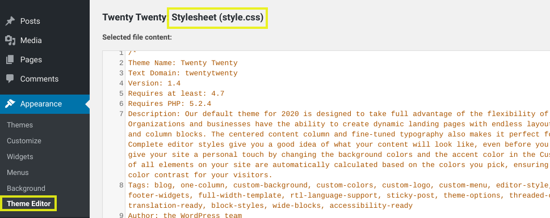Go to Widgets under Appearance
The image size is (550, 218).
click(x=20, y=157)
